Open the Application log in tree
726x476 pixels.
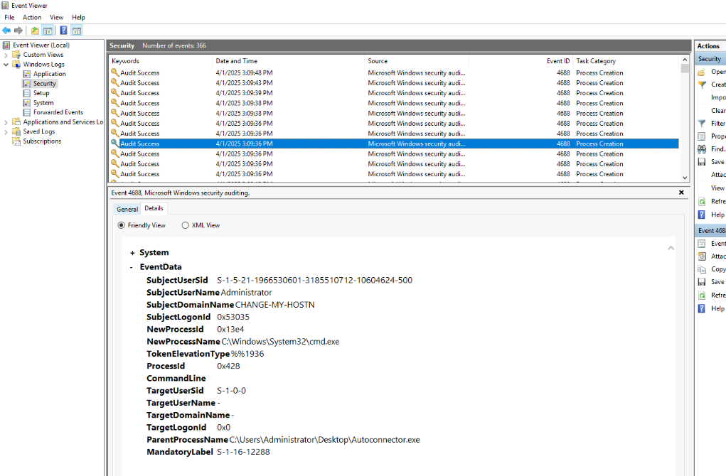point(49,74)
